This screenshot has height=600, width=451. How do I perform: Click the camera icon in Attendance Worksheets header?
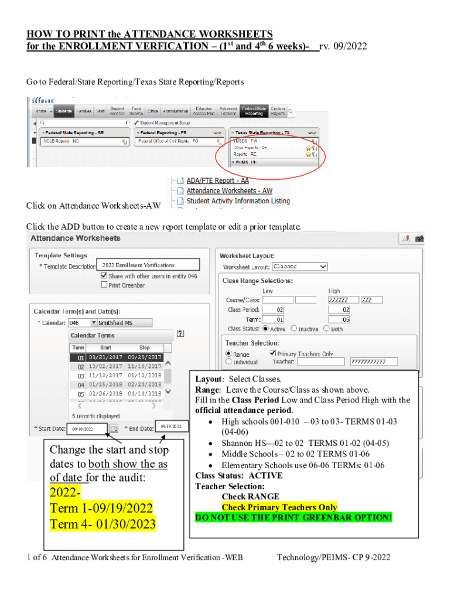point(419,238)
